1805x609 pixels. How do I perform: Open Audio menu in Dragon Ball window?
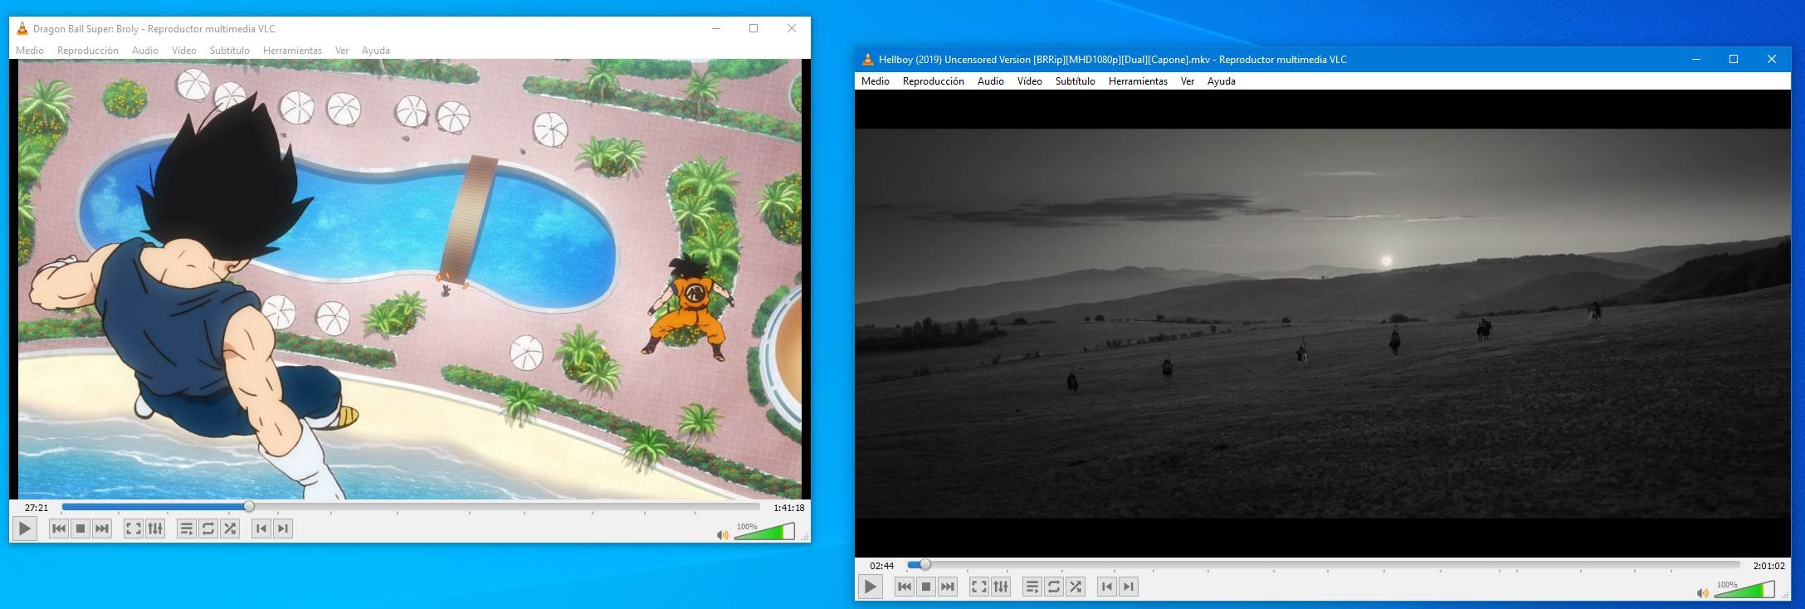[x=145, y=51]
